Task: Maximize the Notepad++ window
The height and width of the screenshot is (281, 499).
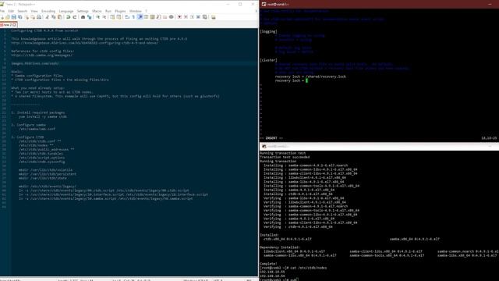Action: click(240, 4)
